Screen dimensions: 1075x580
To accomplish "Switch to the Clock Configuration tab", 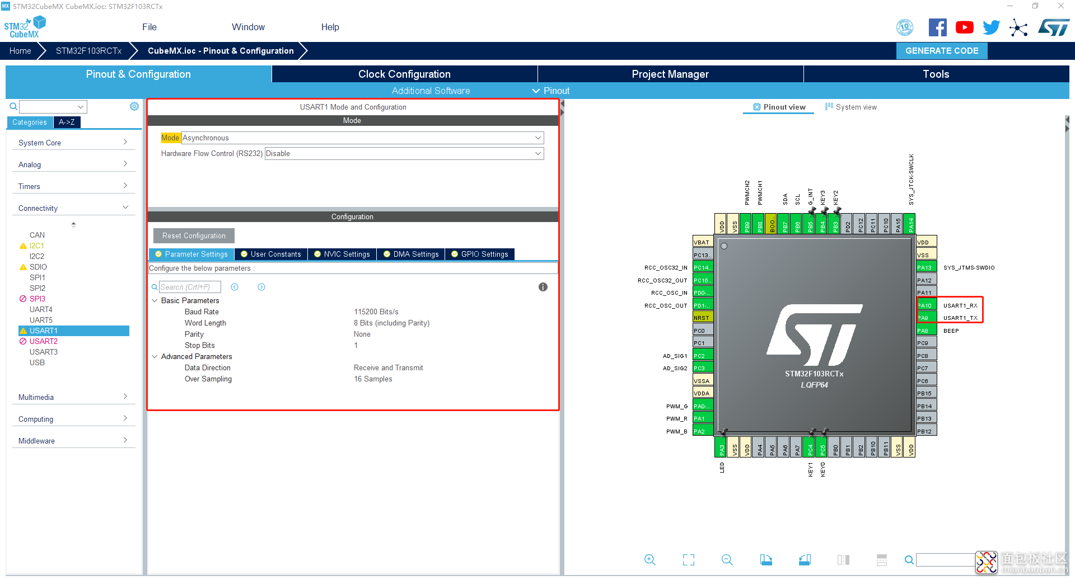I will pos(404,74).
